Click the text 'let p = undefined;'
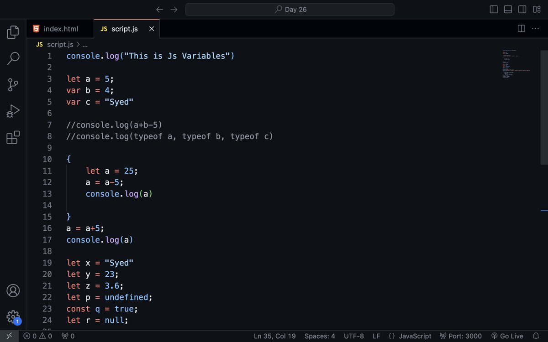Viewport: 548px width, 342px height. [x=110, y=297]
